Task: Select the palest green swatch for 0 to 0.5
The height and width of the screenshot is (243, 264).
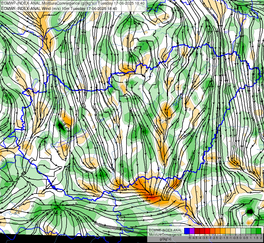Action: pos(243,231)
